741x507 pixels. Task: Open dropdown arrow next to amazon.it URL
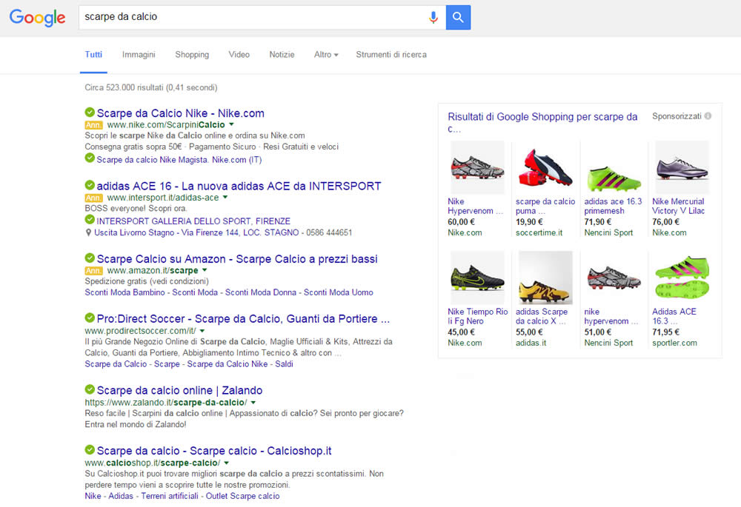click(x=205, y=270)
